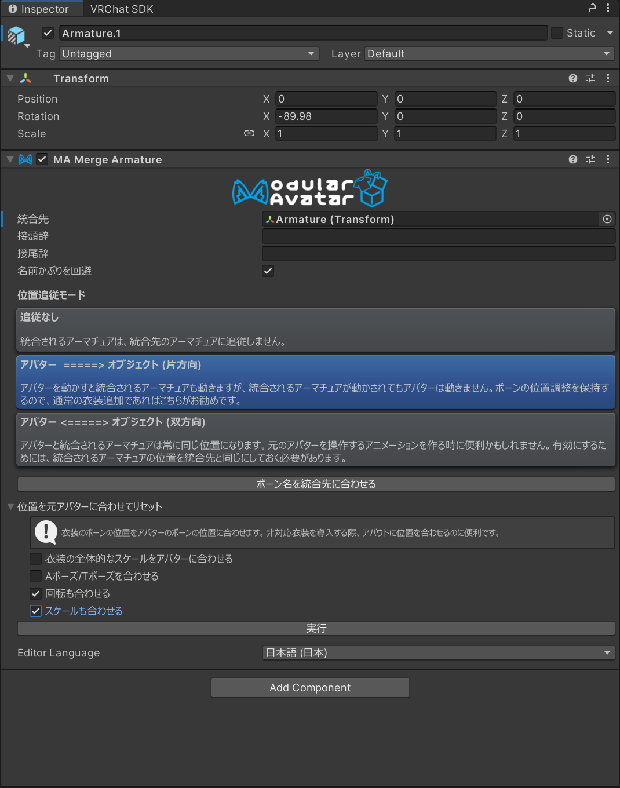Click the Scale X field
This screenshot has width=620, height=788.
[326, 134]
